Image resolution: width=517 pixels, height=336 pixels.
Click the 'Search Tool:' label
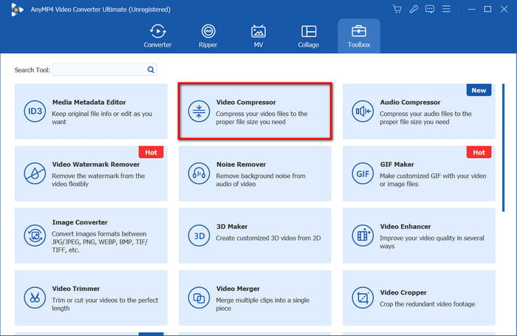(32, 70)
